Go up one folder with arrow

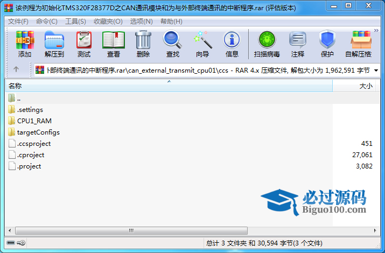click(x=16, y=69)
